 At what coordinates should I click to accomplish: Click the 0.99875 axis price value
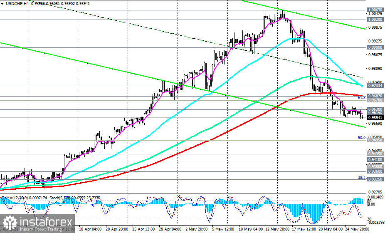coord(375,27)
